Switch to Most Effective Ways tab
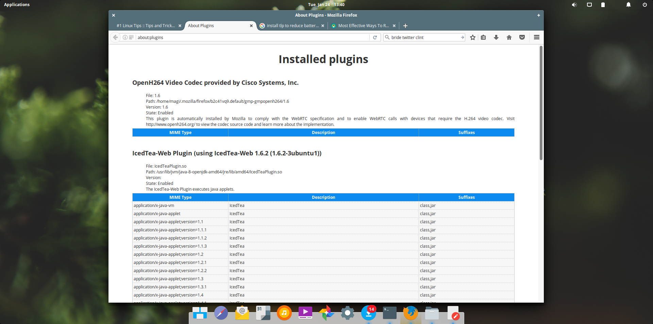The height and width of the screenshot is (324, 653). click(x=364, y=26)
